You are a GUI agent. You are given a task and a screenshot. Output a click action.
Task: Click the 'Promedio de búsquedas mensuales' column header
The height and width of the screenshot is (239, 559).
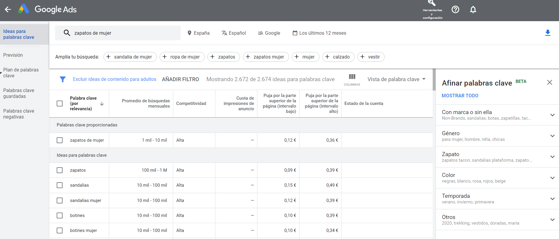click(x=146, y=103)
